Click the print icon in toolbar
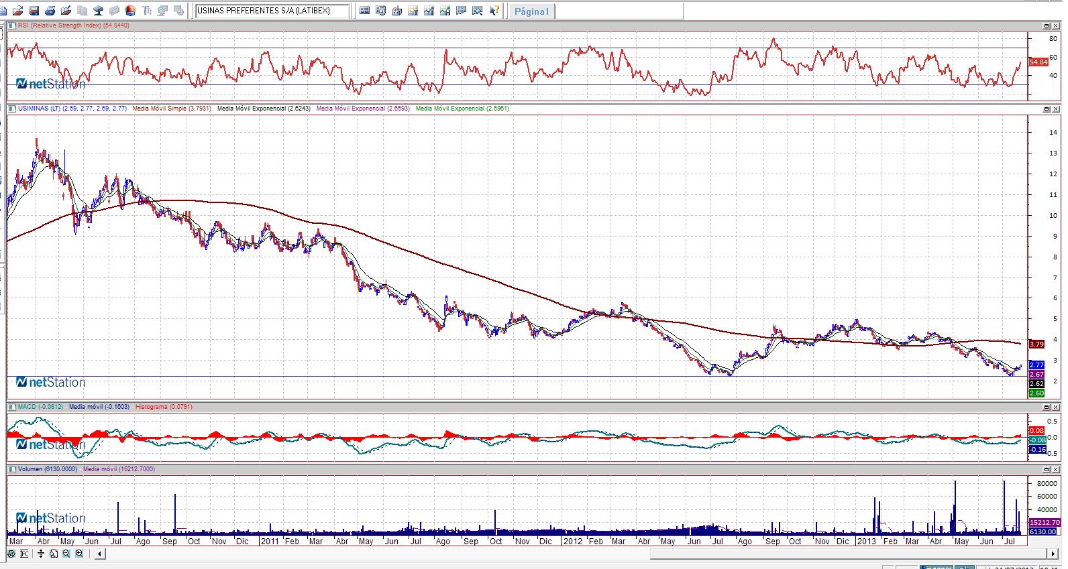1068x569 pixels. (x=50, y=11)
